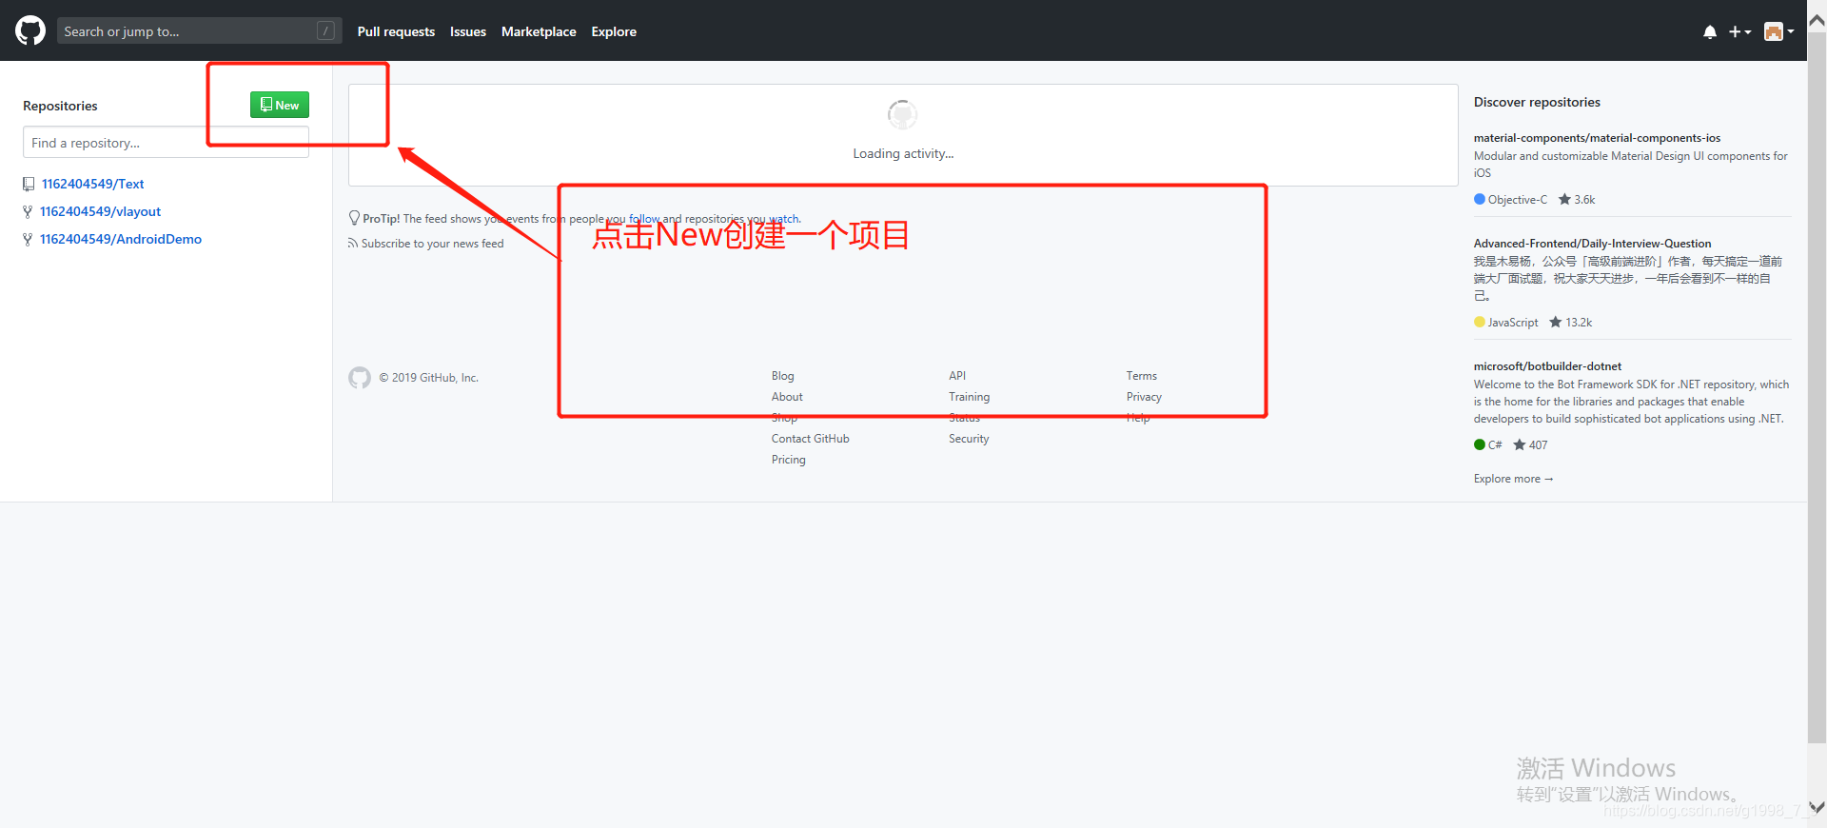This screenshot has width=1827, height=828.
Task: Click Subscribe to your news feed link
Action: click(432, 244)
